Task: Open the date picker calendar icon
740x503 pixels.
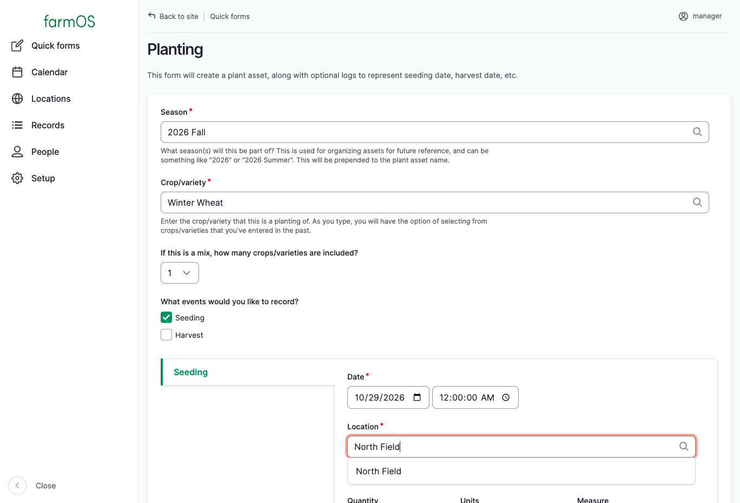Action: tap(417, 397)
